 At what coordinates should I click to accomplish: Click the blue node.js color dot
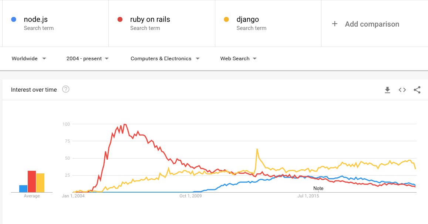coord(14,20)
